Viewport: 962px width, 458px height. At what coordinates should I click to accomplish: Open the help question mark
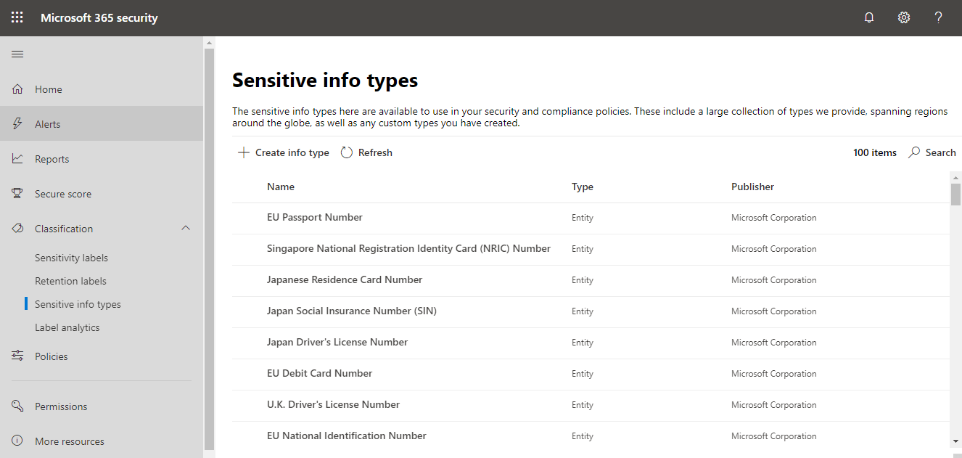(x=938, y=18)
